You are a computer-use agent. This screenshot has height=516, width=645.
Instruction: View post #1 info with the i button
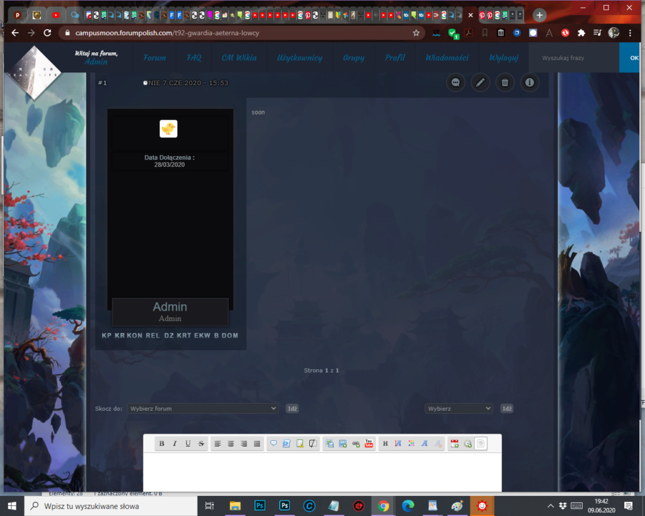[529, 83]
